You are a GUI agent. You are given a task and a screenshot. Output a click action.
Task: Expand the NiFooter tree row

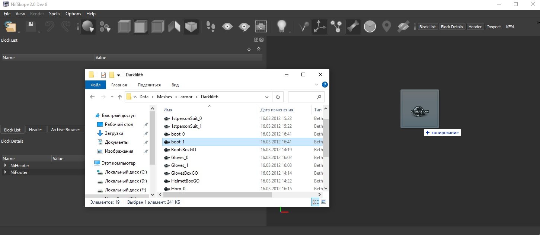point(5,172)
